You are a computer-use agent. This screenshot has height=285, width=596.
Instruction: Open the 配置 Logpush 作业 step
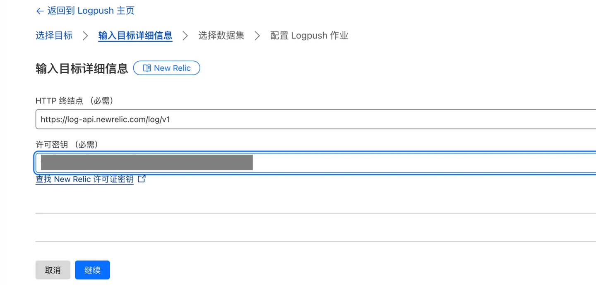pyautogui.click(x=309, y=36)
